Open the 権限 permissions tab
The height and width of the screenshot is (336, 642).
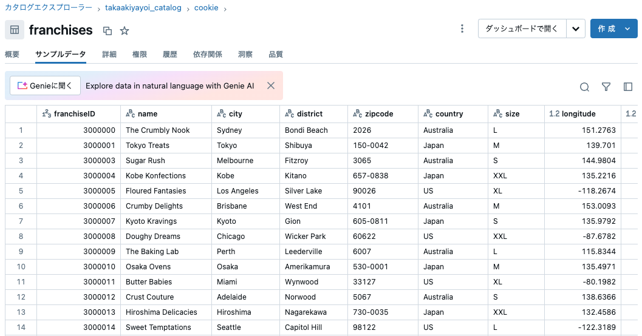[x=139, y=55]
